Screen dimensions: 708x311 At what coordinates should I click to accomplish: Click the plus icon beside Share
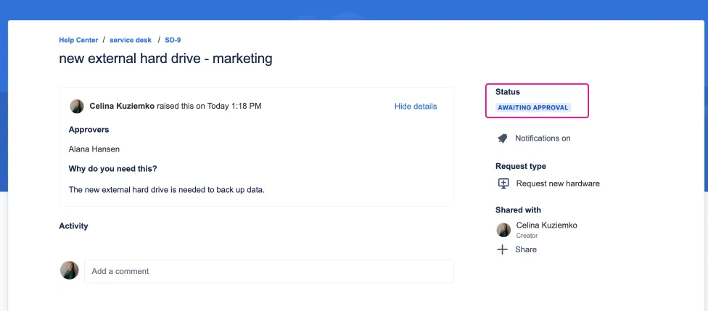[503, 249]
